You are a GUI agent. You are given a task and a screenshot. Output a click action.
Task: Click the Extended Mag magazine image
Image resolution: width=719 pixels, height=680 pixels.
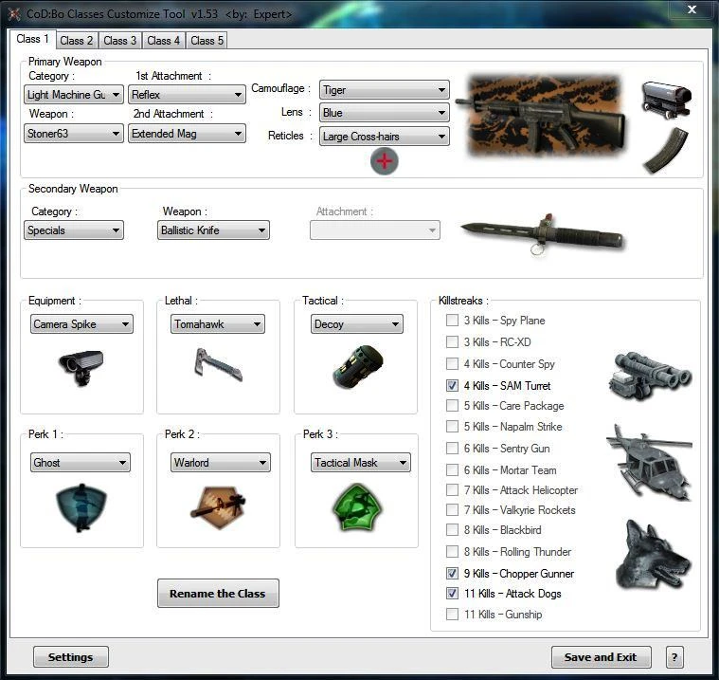tap(665, 151)
